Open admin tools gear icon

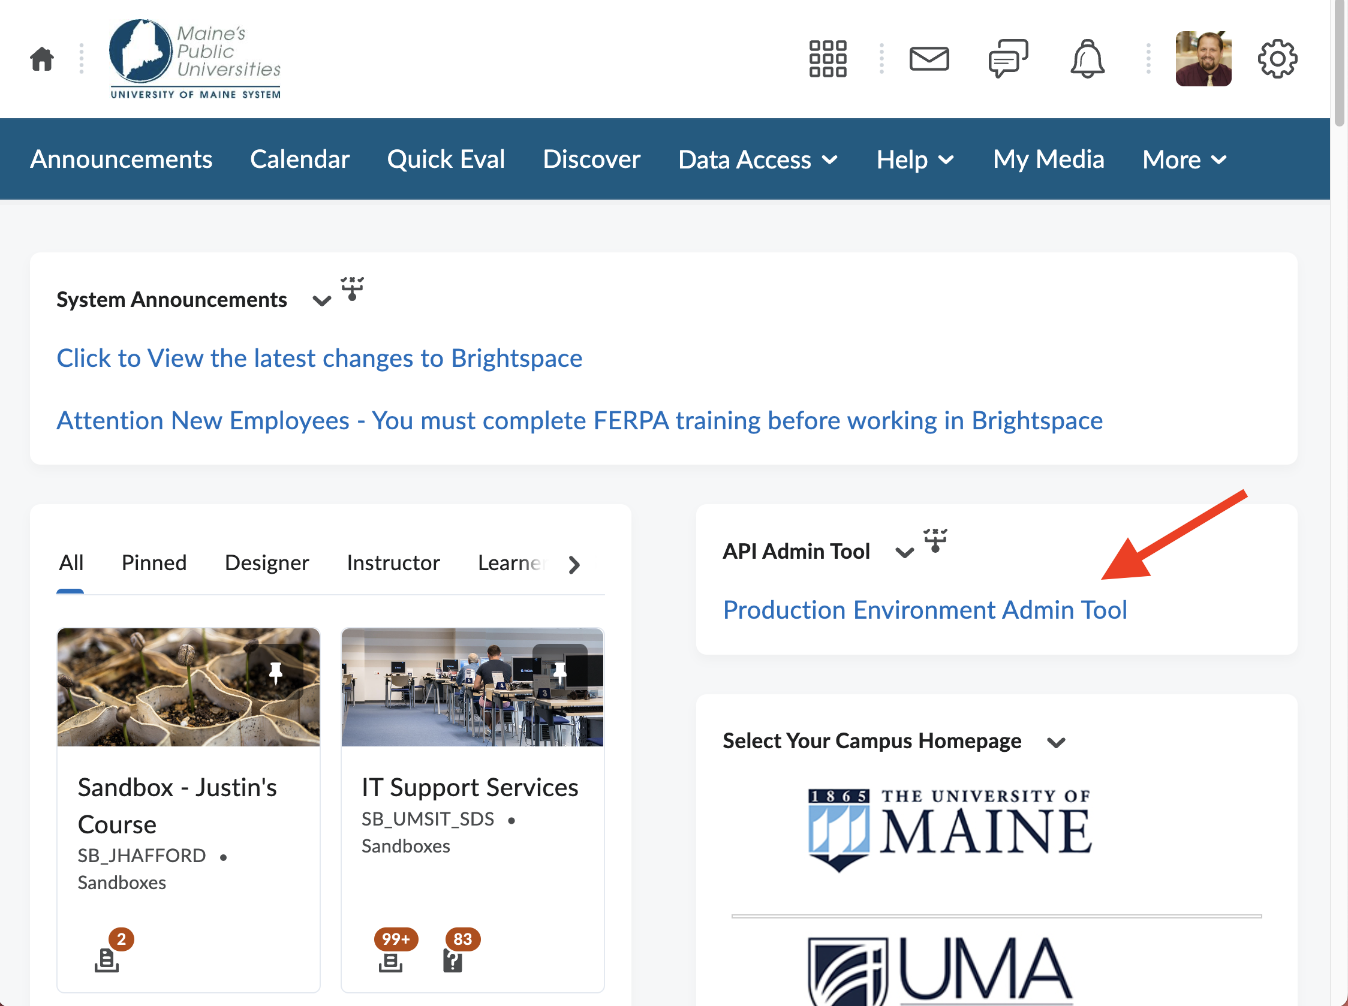pyautogui.click(x=1277, y=59)
